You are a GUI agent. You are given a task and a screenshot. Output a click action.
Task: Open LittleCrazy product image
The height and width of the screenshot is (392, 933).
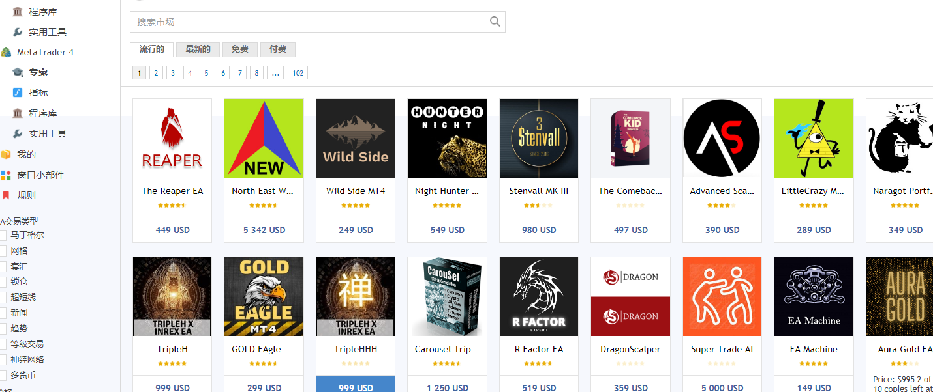click(x=814, y=138)
